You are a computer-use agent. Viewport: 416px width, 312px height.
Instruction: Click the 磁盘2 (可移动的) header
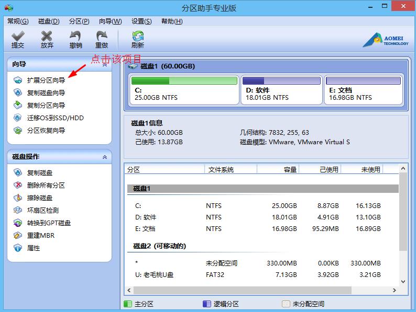pyautogui.click(x=159, y=246)
